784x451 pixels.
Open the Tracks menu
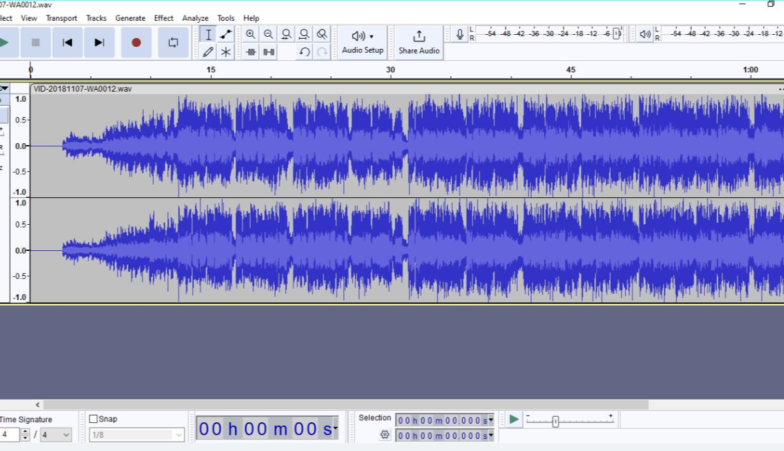point(96,18)
